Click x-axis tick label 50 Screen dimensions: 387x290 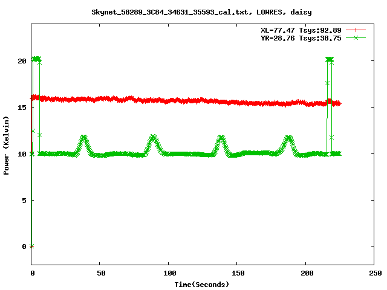coord(101,273)
